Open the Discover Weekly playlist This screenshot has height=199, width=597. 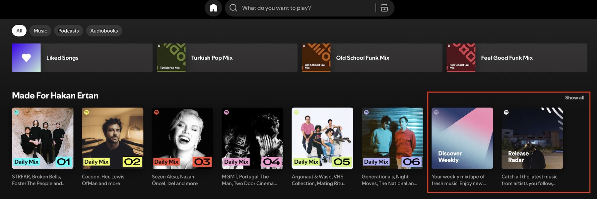coord(462,138)
